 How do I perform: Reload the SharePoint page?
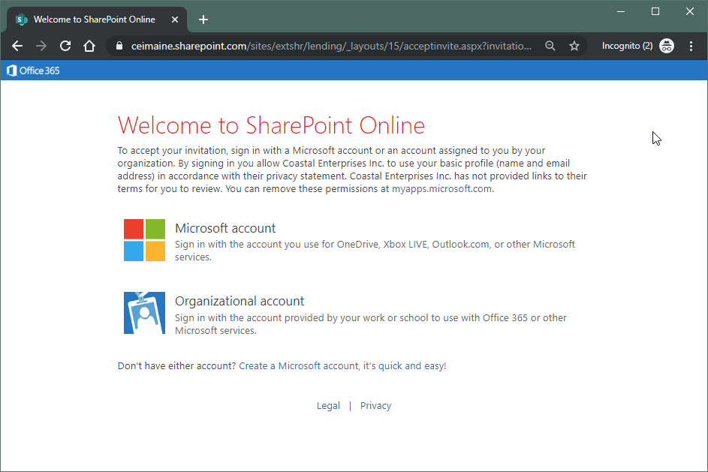pyautogui.click(x=65, y=46)
